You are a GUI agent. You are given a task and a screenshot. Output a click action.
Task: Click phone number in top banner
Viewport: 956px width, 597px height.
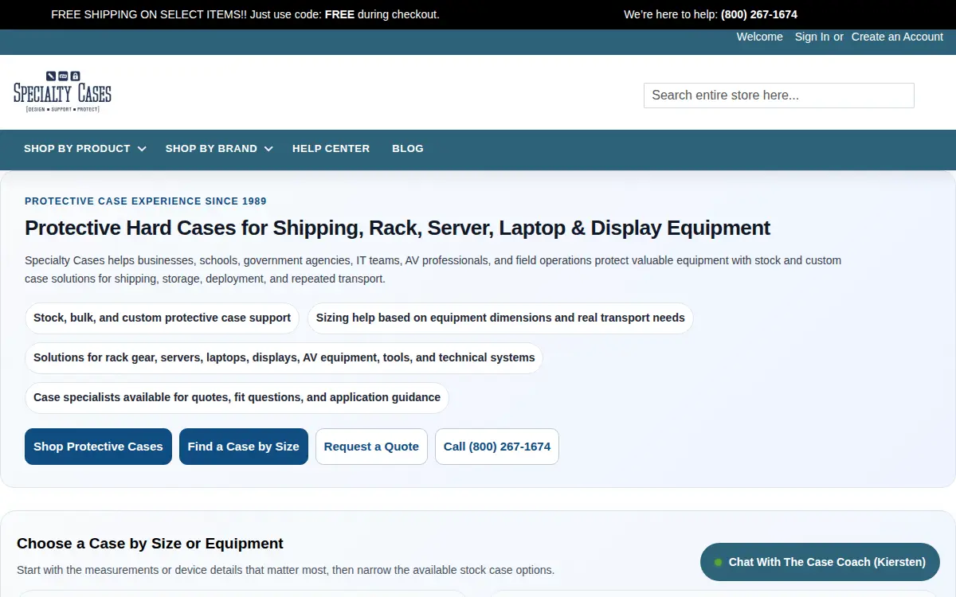pos(759,14)
